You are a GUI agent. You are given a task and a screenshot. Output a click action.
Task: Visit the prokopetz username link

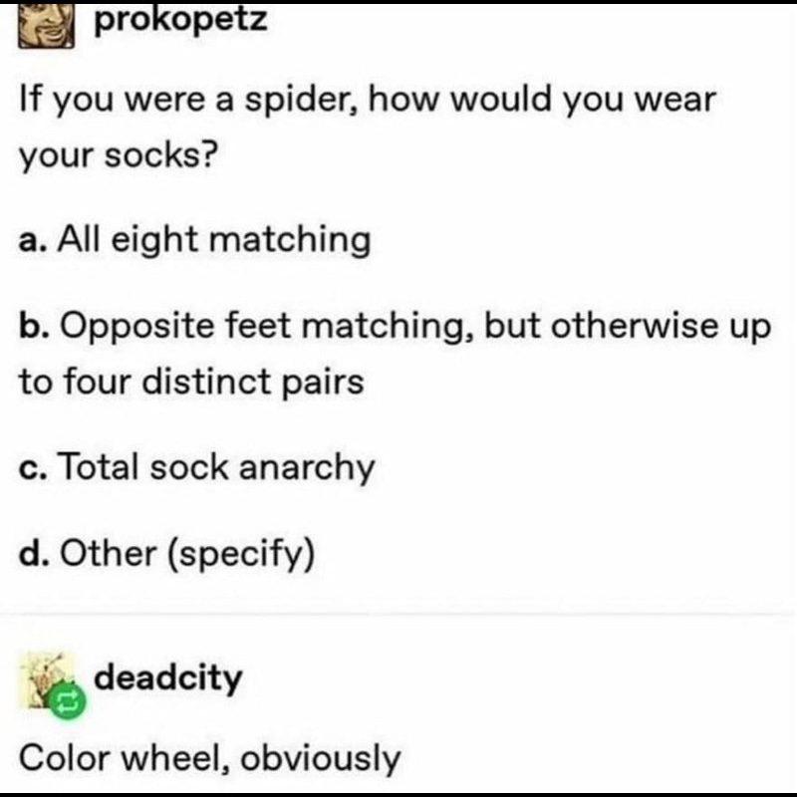[180, 19]
